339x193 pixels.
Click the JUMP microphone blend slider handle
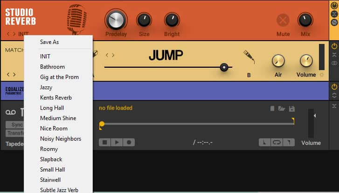(225, 67)
